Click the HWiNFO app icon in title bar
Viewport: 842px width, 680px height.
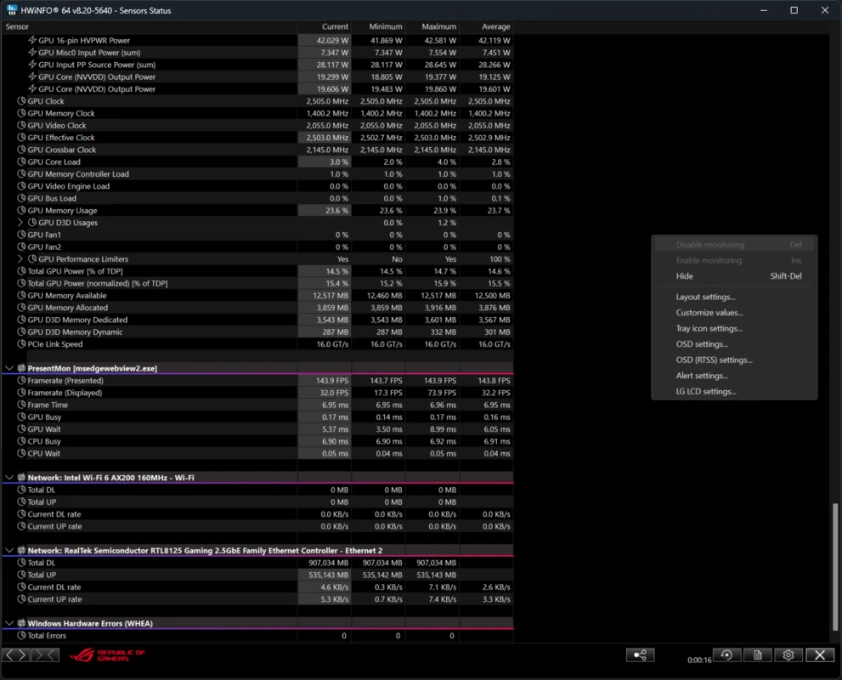pyautogui.click(x=11, y=10)
